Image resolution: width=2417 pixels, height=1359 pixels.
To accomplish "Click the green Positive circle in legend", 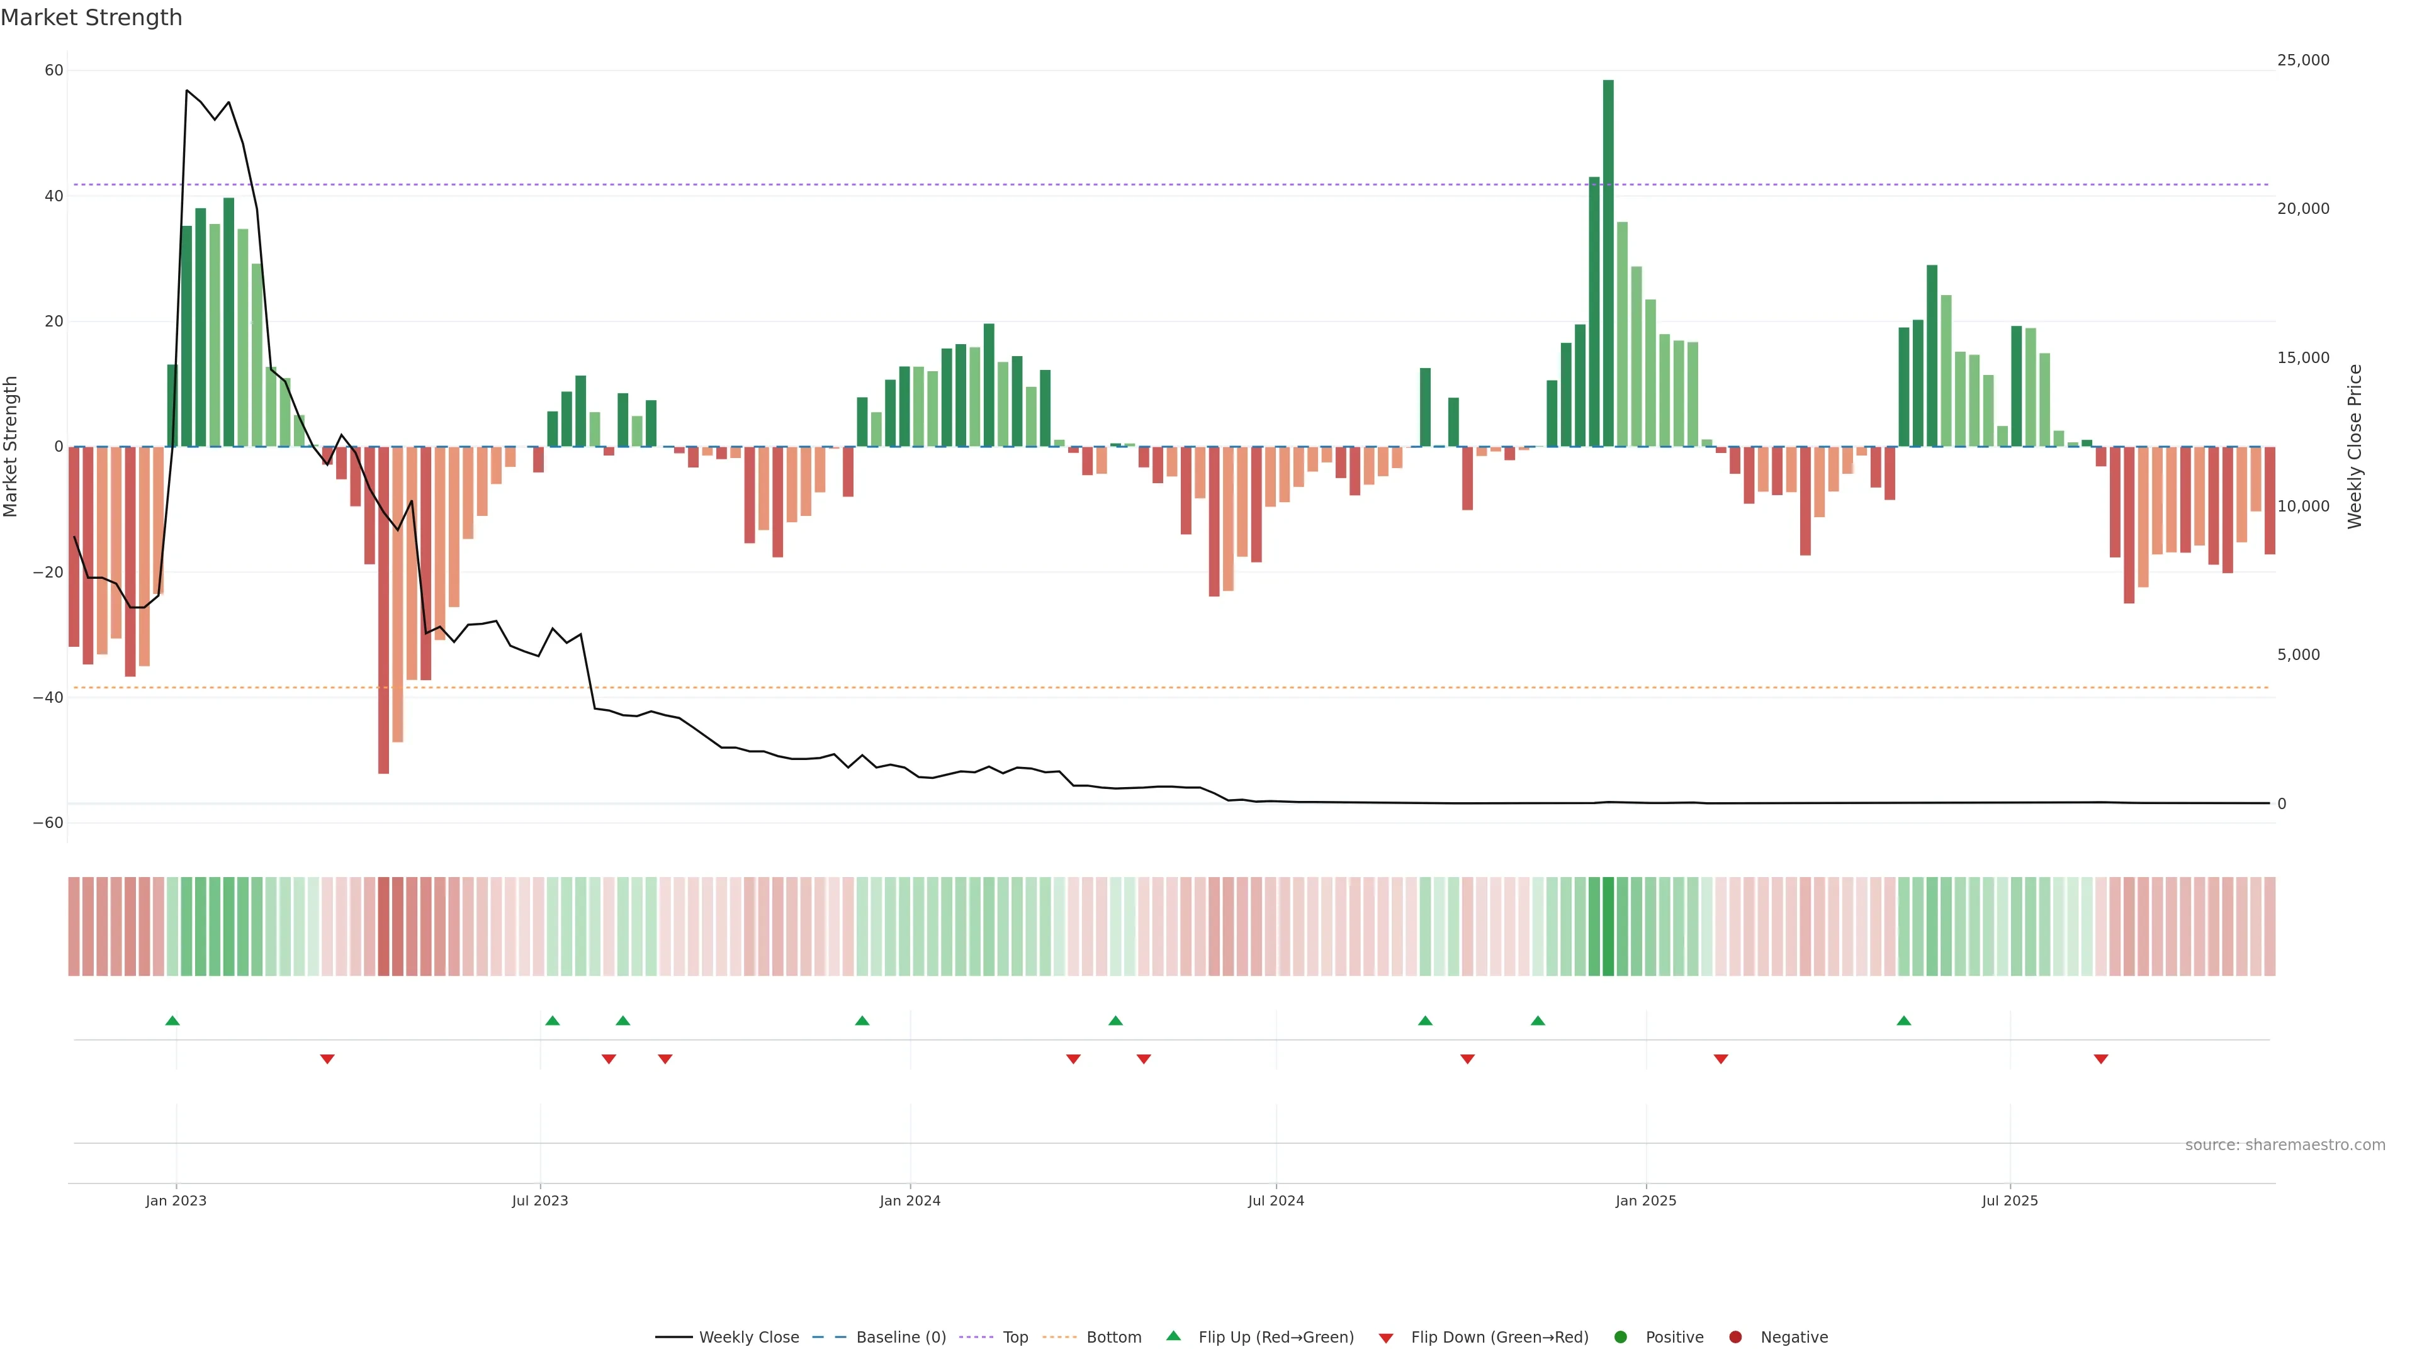I will pyautogui.click(x=1620, y=1338).
